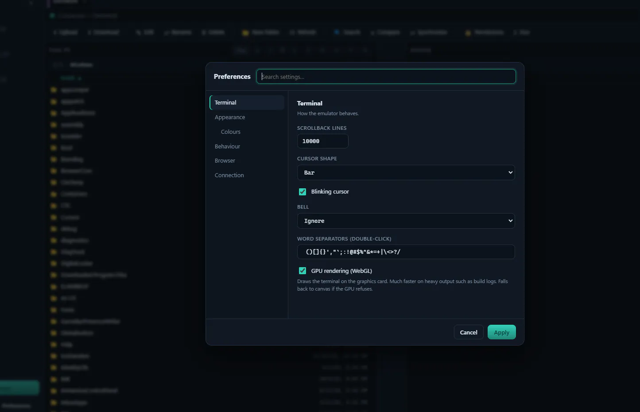
Task: Click the GPU rendering help description text
Action: [x=402, y=285]
